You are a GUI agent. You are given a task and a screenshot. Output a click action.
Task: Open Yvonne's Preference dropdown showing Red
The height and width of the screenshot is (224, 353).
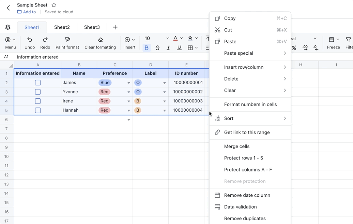(x=128, y=92)
